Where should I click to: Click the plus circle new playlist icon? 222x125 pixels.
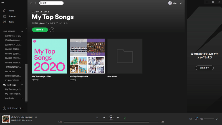pos(4,108)
